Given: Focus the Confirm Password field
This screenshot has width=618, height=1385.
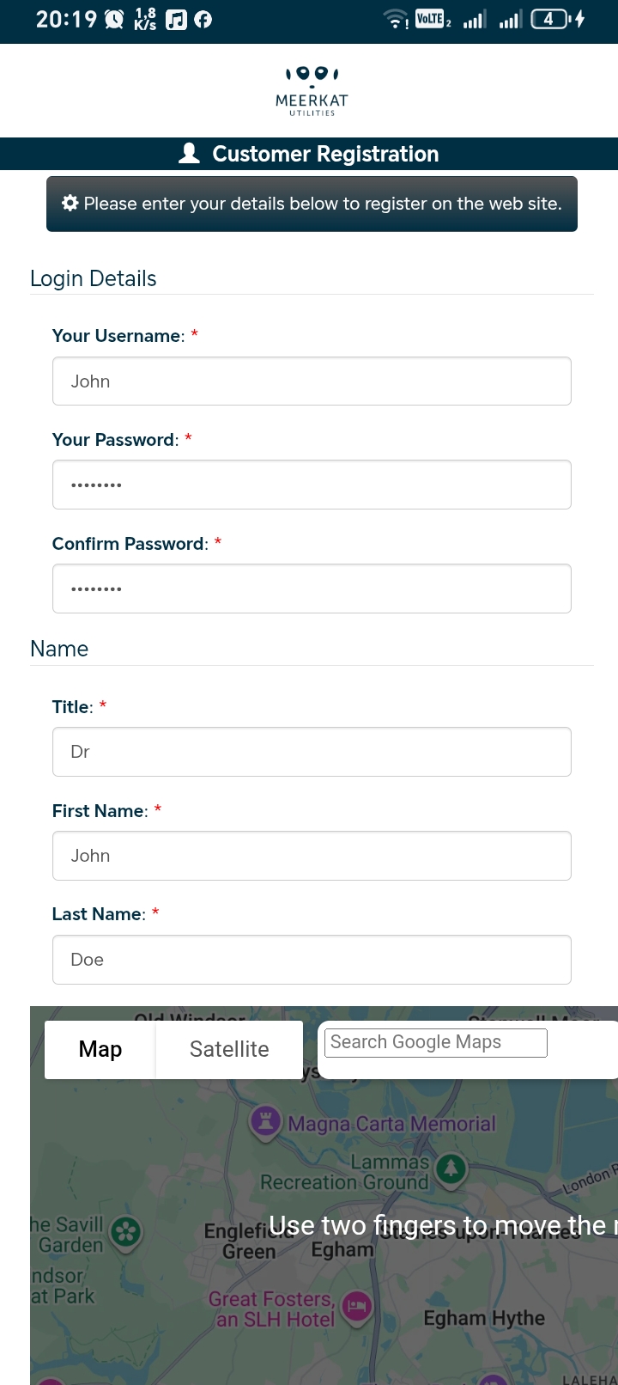Looking at the screenshot, I should (312, 589).
